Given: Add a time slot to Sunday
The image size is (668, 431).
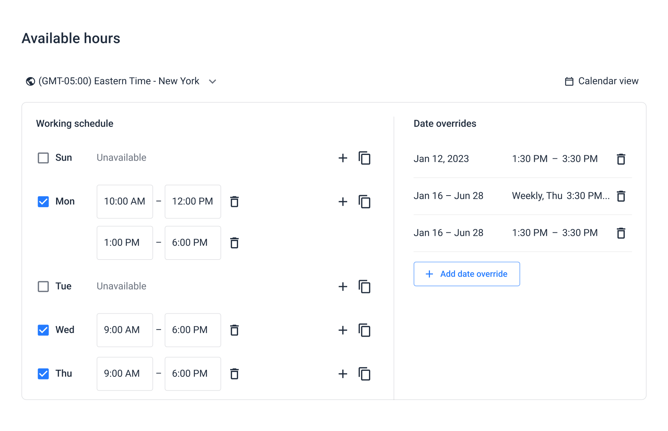Looking at the screenshot, I should (343, 158).
